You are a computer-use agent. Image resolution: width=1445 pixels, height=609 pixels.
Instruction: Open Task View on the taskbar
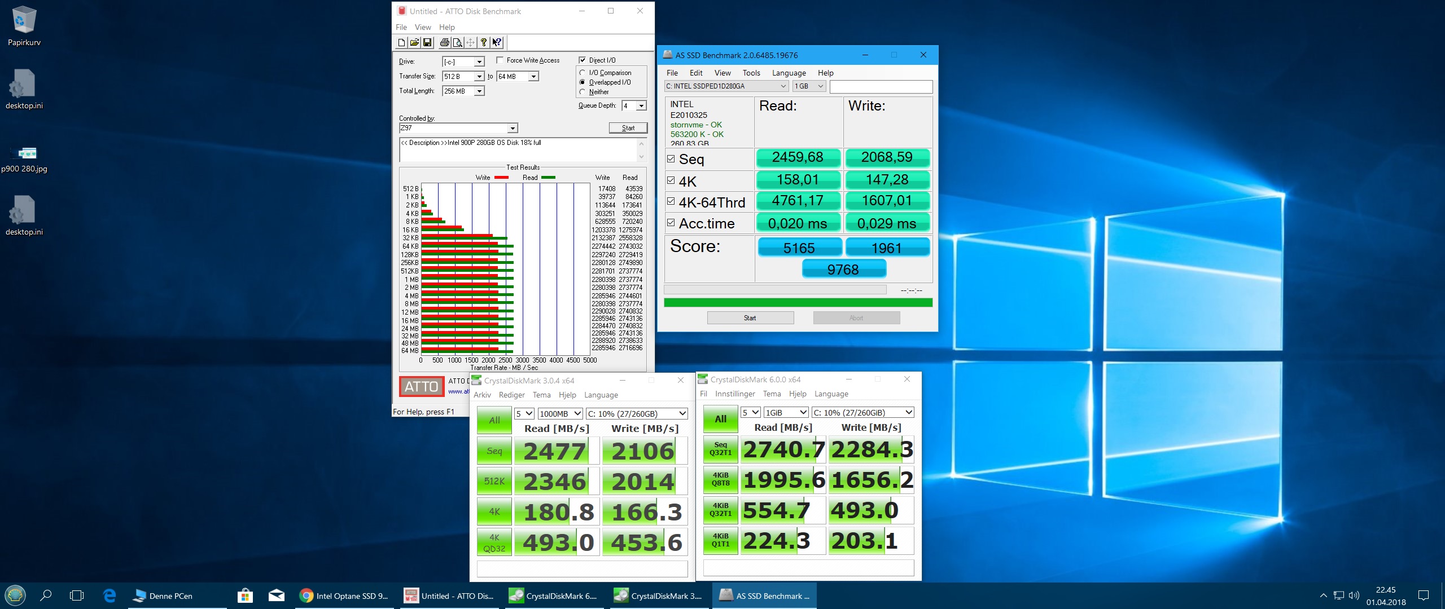pyautogui.click(x=76, y=595)
